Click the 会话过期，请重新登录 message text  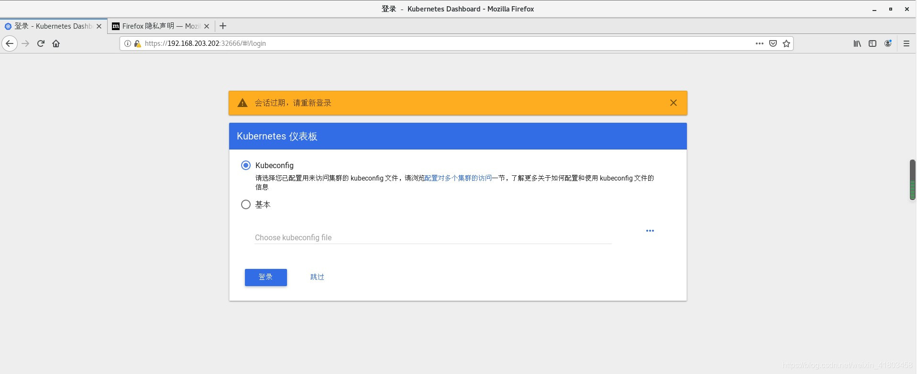coord(293,103)
